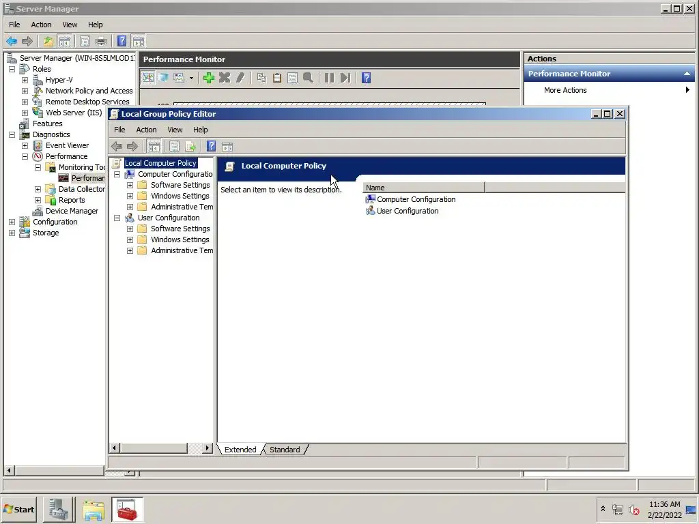Collapse User Configuration node in policy tree

pos(117,218)
